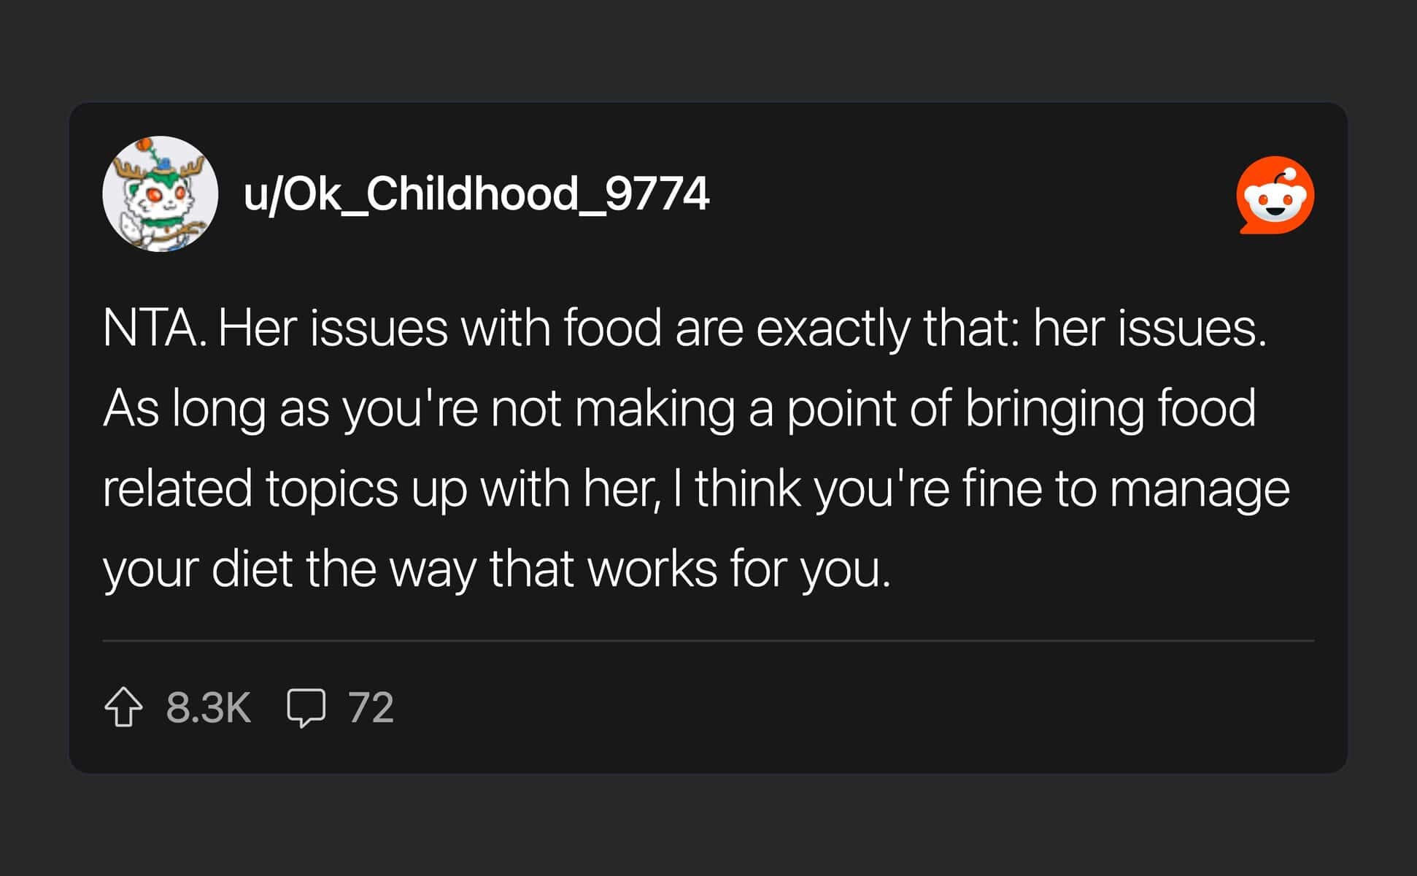Click the horizontal divider under the comment
Screen dimensions: 1417x876
(x=708, y=641)
